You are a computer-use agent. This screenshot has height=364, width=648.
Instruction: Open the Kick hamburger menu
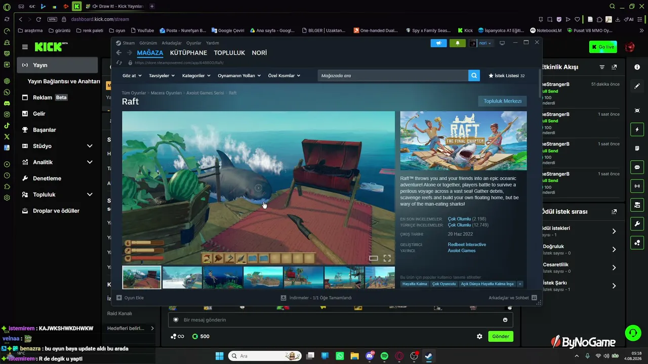pos(25,47)
